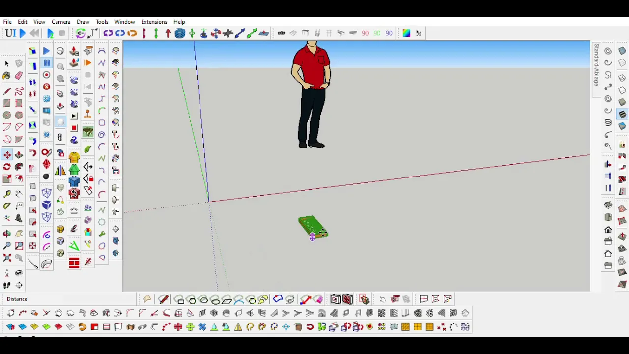Image resolution: width=629 pixels, height=354 pixels.
Task: Open the Standard-Ablage tray tab
Action: coord(596,64)
